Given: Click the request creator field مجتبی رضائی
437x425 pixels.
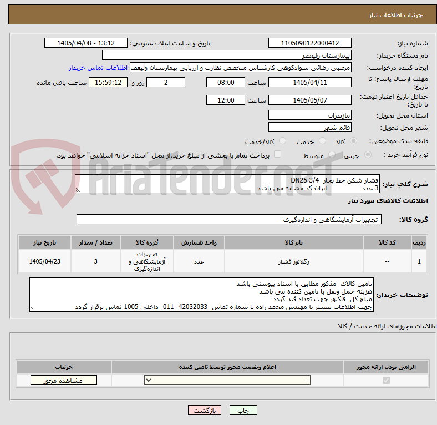Looking at the screenshot, I should (x=241, y=68).
